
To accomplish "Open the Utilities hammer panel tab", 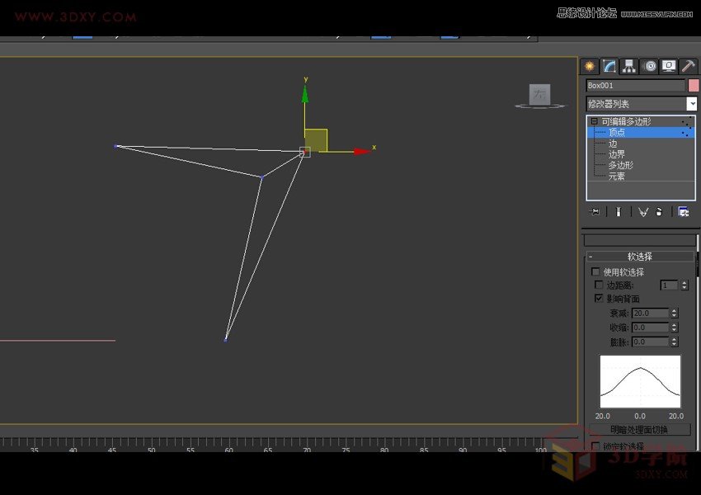I will click(689, 66).
